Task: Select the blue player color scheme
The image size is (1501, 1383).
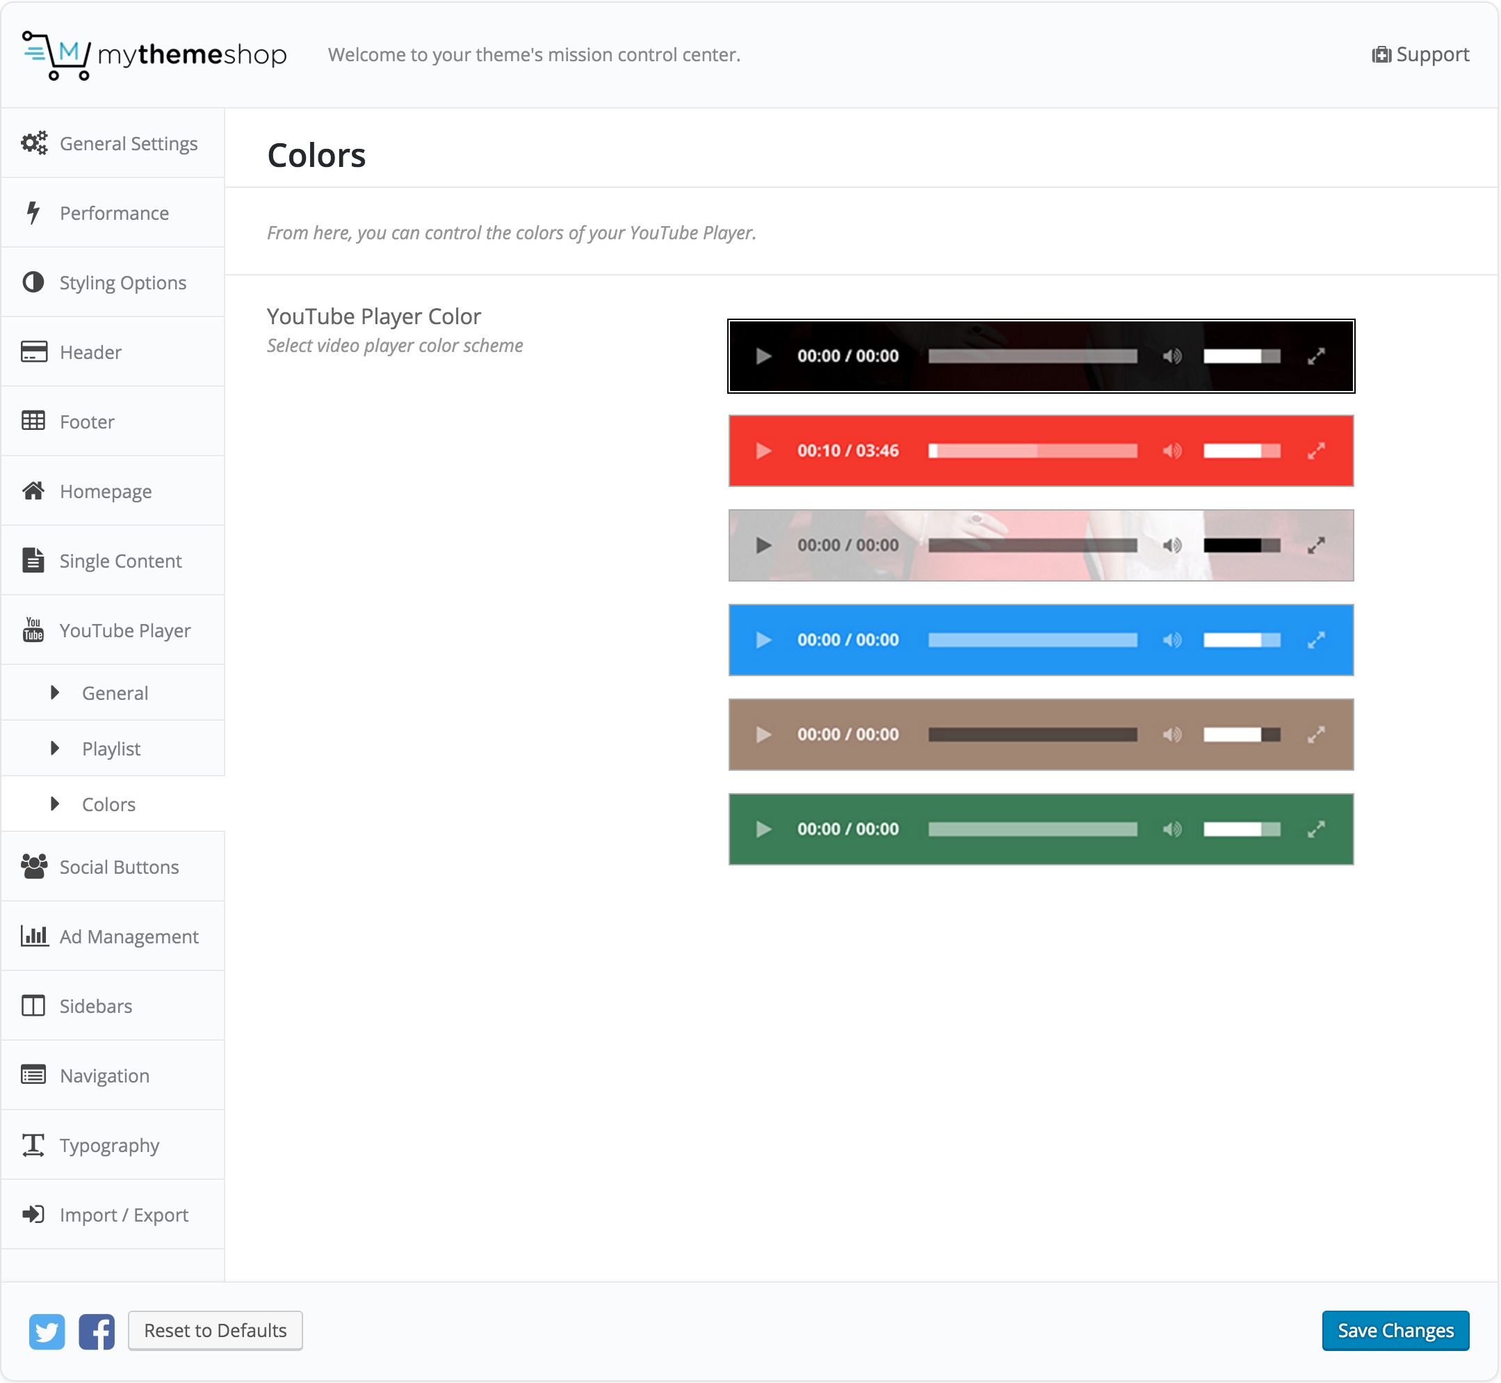Action: point(1040,640)
